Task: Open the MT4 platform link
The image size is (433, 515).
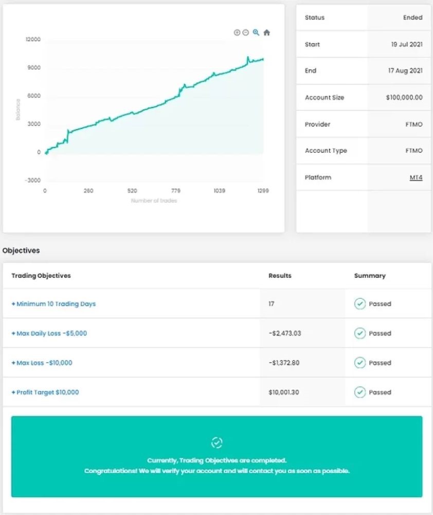Action: (416, 178)
